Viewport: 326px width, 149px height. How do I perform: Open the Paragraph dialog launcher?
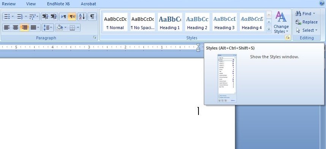(95, 37)
